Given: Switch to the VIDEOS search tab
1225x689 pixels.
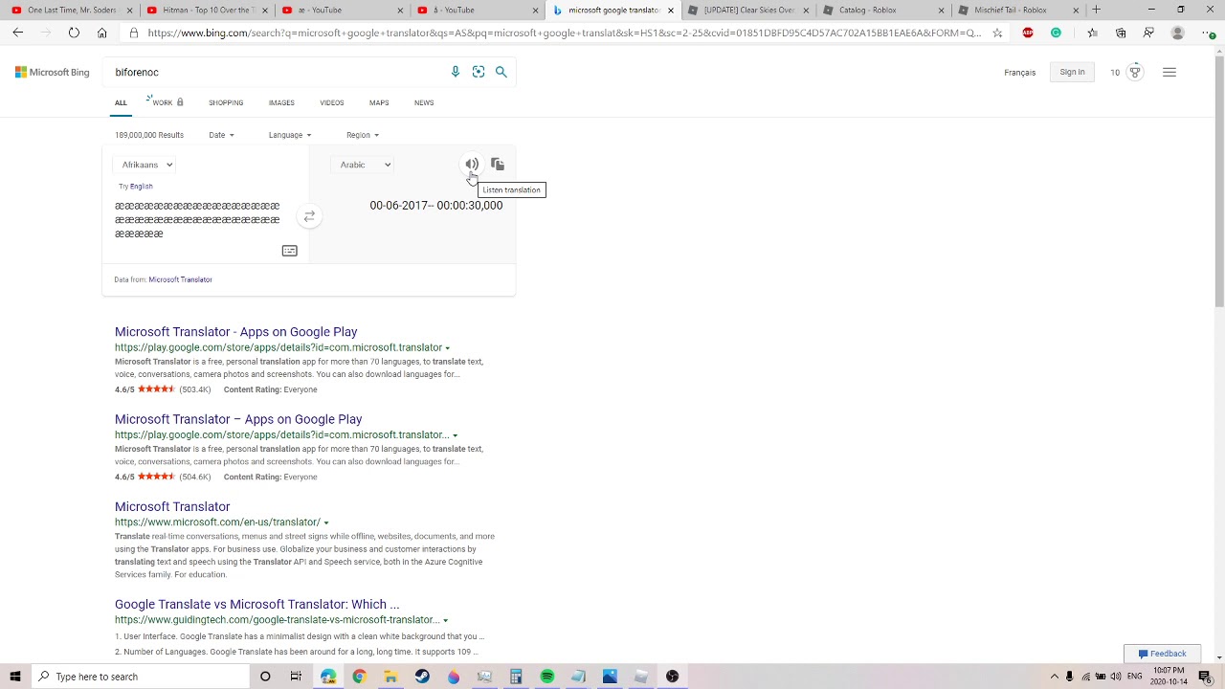Looking at the screenshot, I should tap(332, 102).
